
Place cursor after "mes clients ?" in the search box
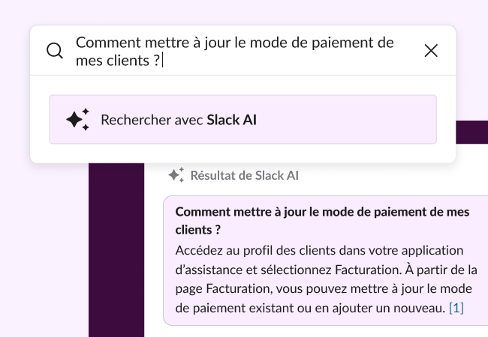pos(163,61)
